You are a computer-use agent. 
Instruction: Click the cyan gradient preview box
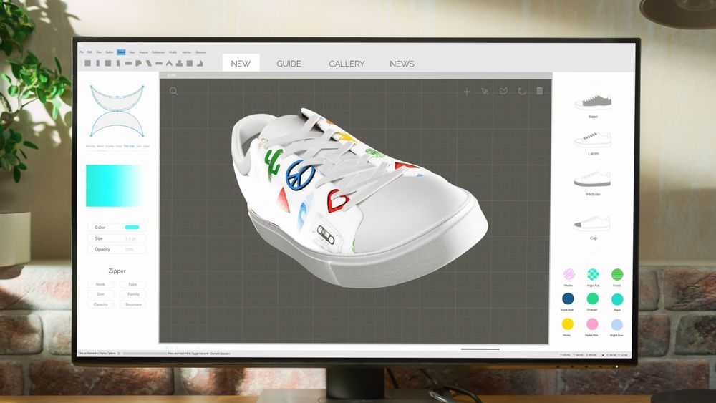coord(114,186)
